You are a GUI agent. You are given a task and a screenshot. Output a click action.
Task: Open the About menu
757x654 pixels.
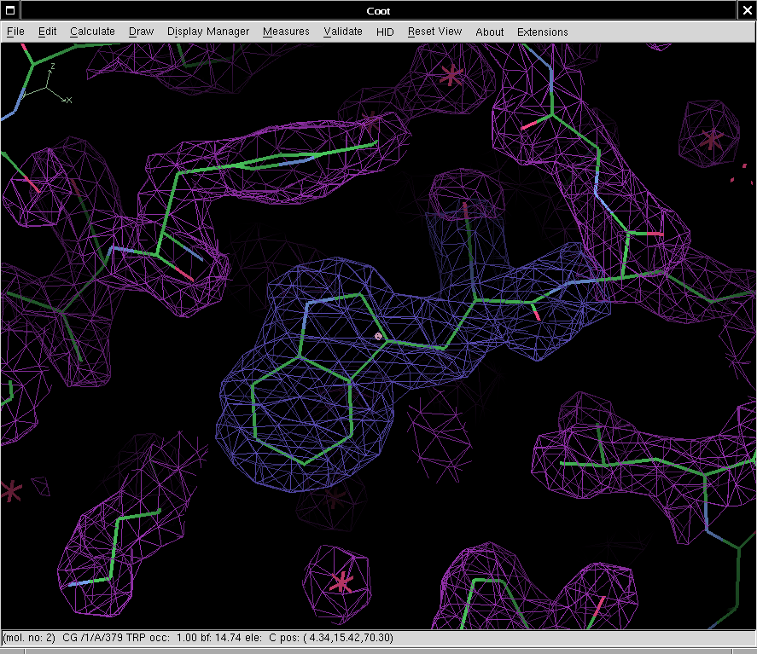pyautogui.click(x=489, y=32)
